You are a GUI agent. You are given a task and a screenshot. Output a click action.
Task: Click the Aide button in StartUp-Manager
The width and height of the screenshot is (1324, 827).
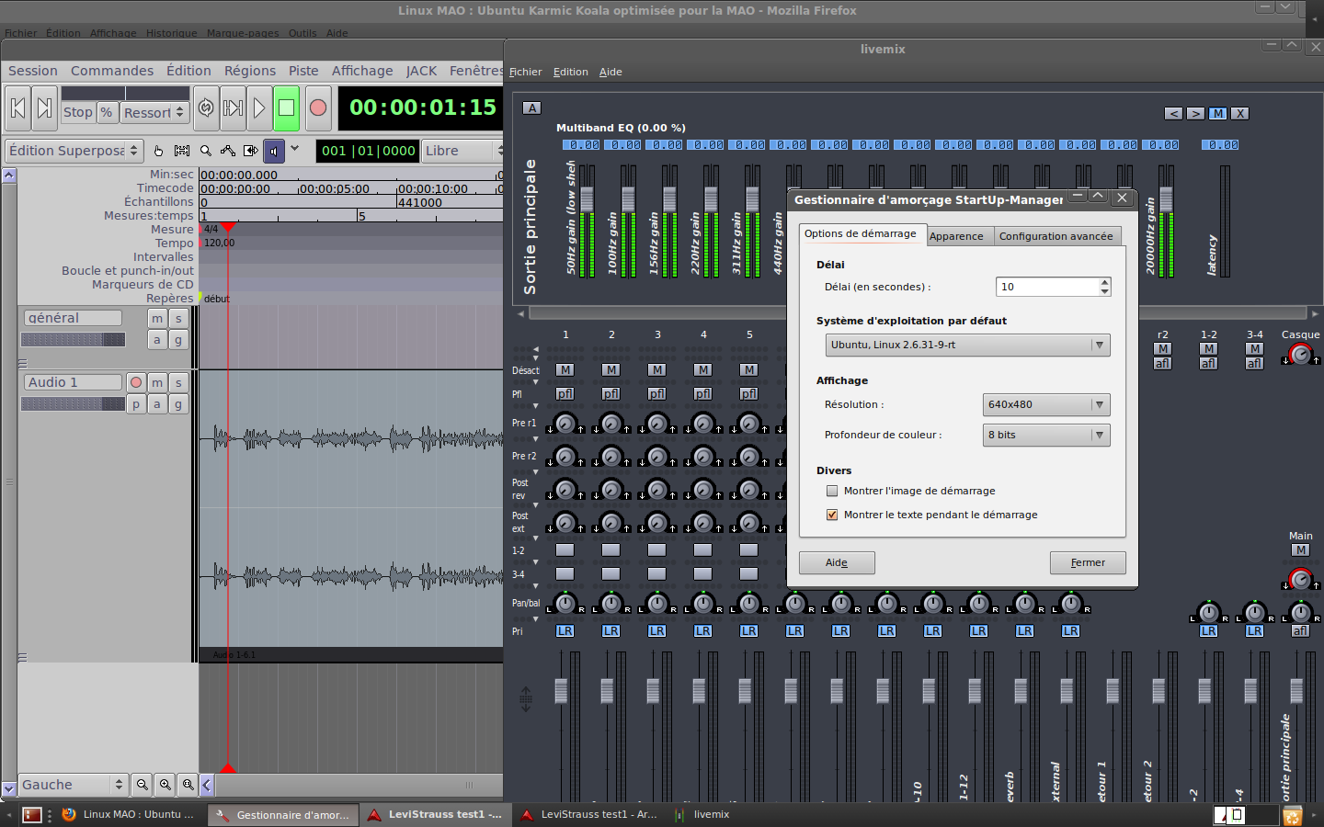coord(836,562)
